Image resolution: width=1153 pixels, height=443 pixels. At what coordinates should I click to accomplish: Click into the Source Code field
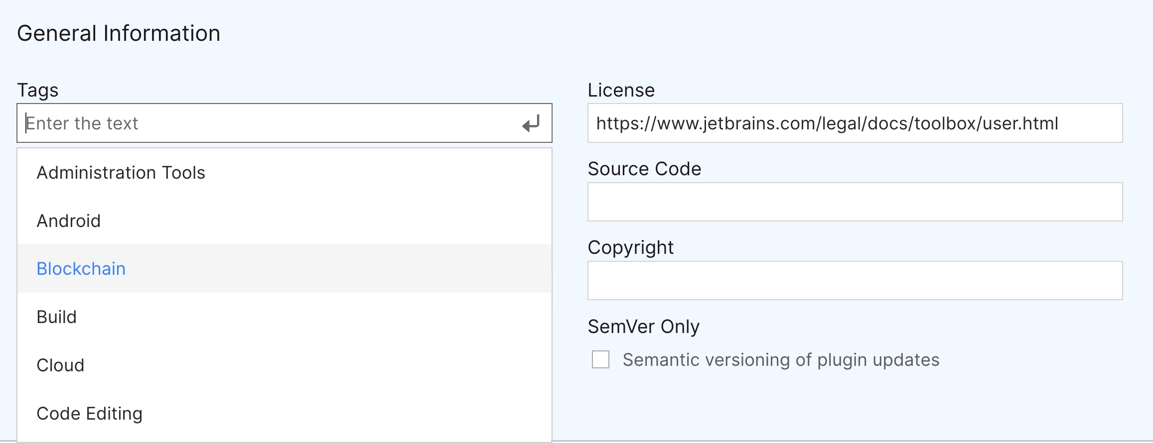tap(855, 202)
